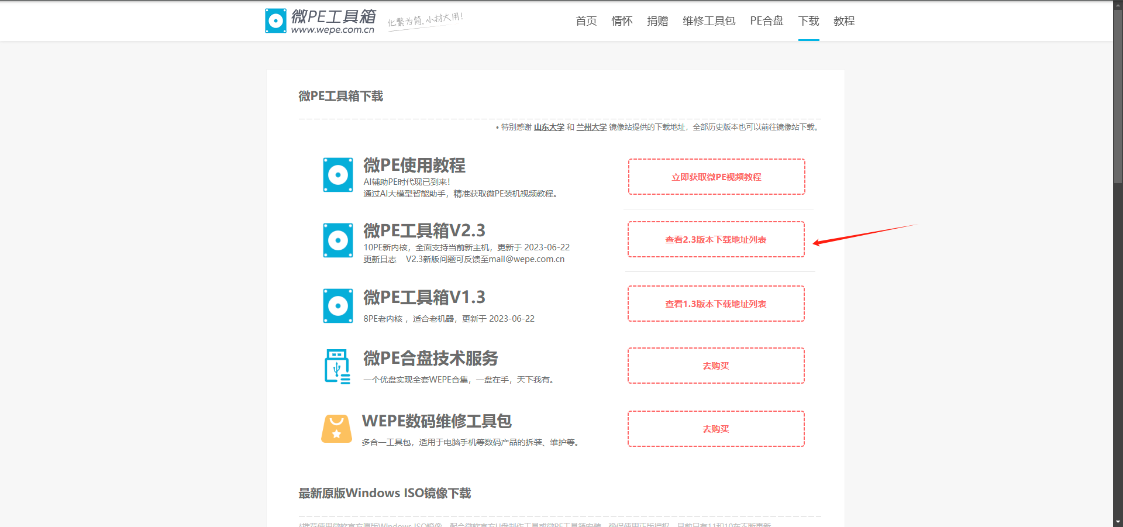The height and width of the screenshot is (527, 1123).
Task: Switch to the 教程 navigation tab
Action: point(844,21)
